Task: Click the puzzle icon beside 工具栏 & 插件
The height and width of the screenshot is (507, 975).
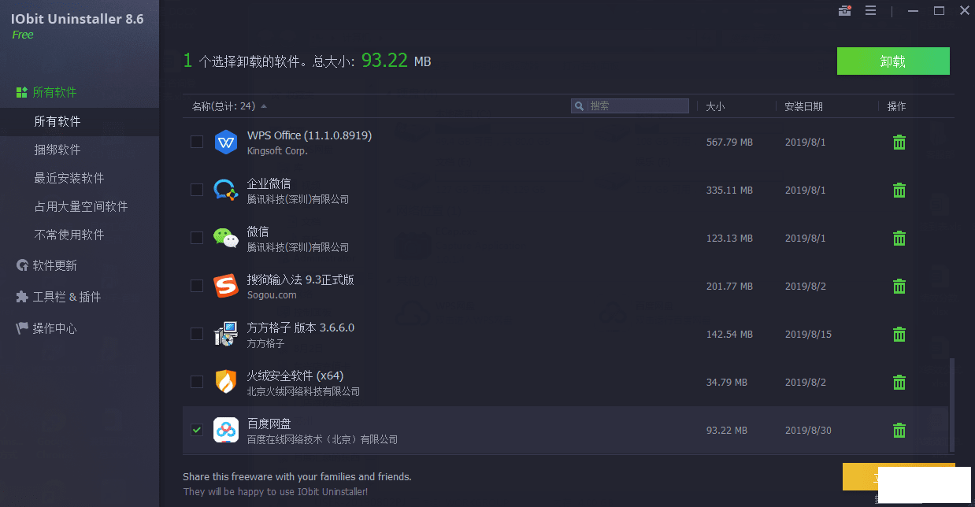Action: tap(22, 297)
